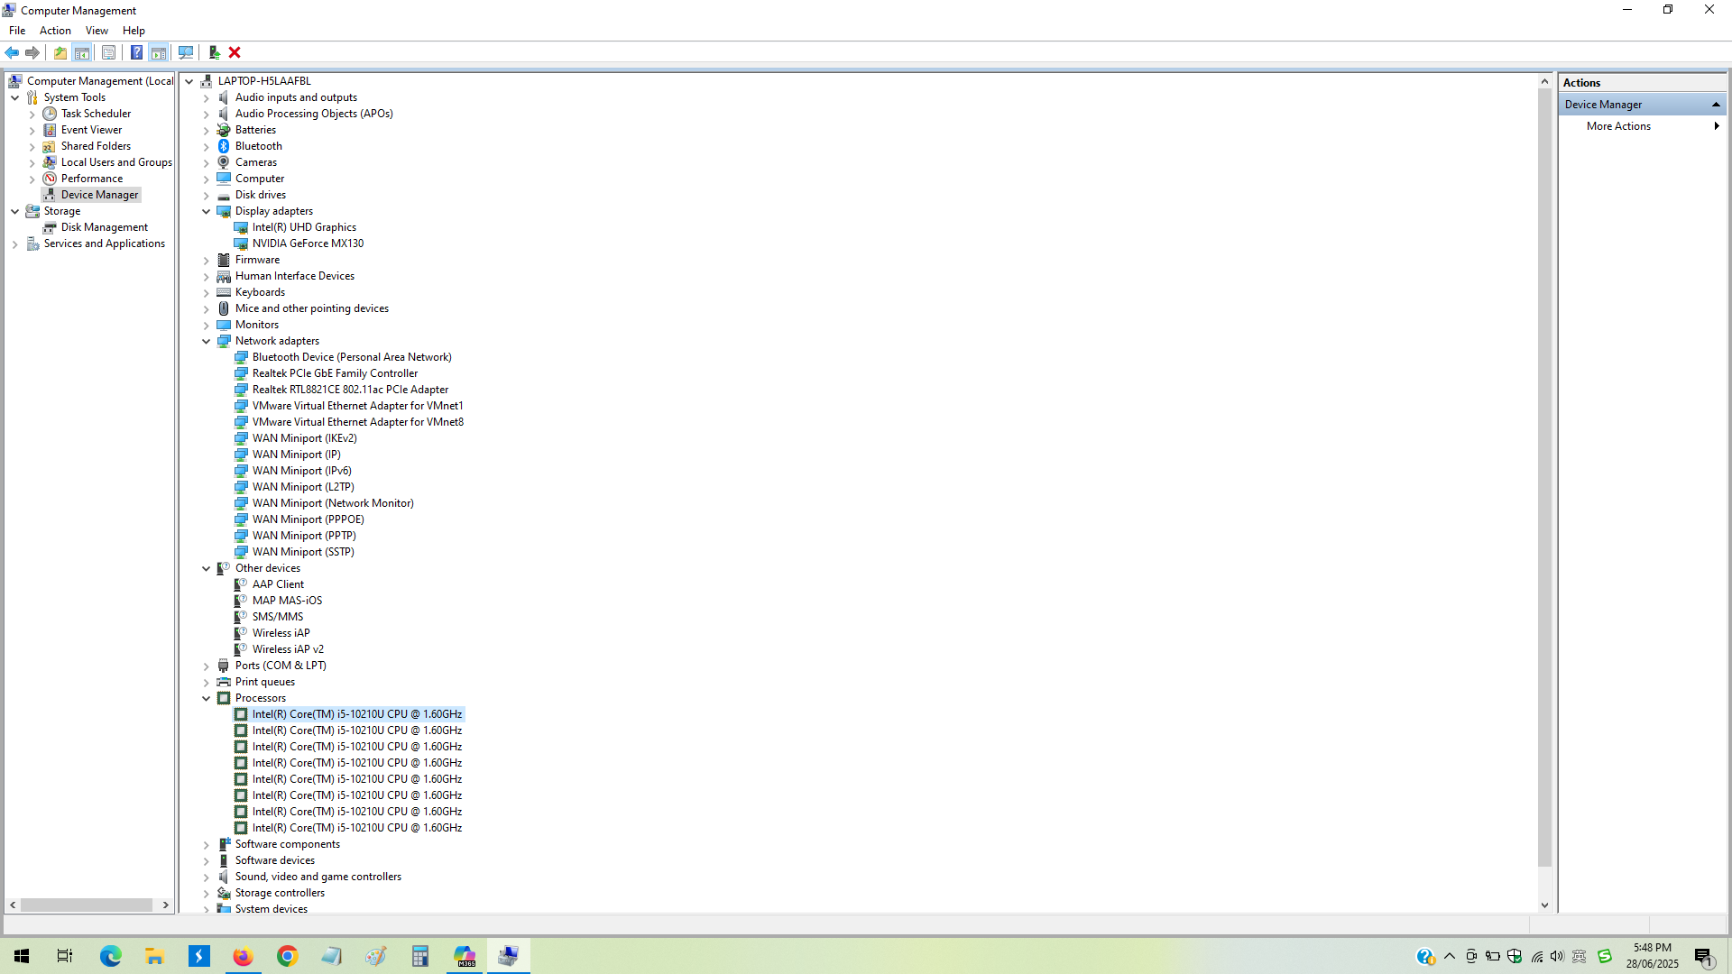
Task: Click the Bluetooth category icon
Action: click(x=224, y=146)
